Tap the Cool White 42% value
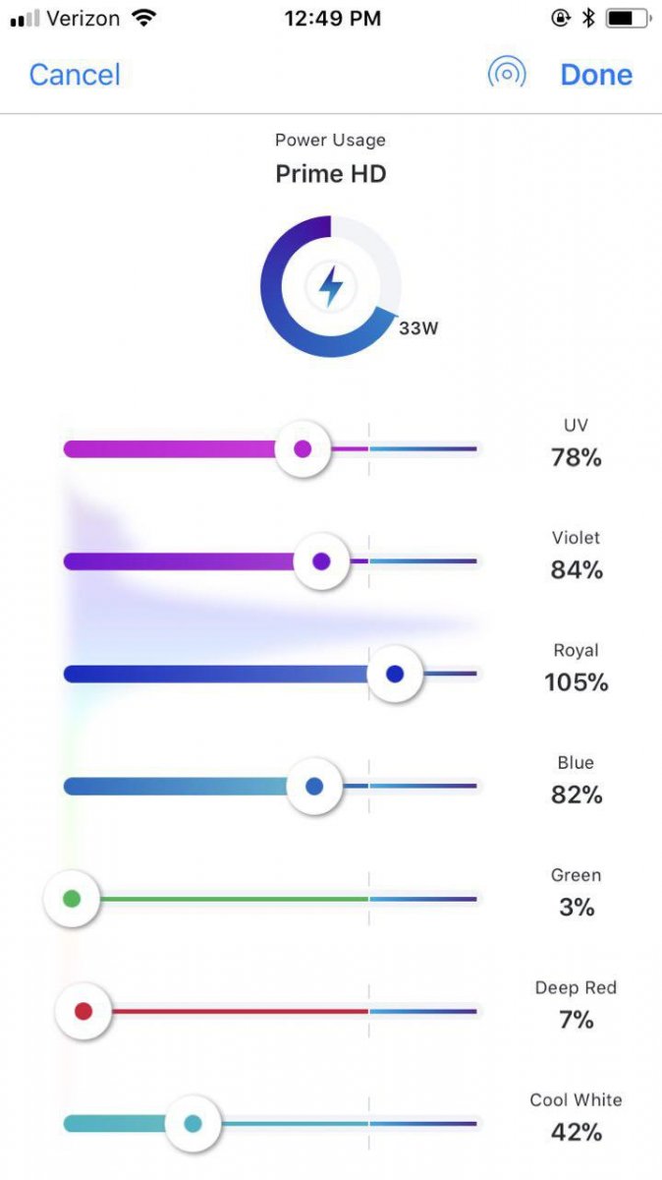 coord(577,1133)
